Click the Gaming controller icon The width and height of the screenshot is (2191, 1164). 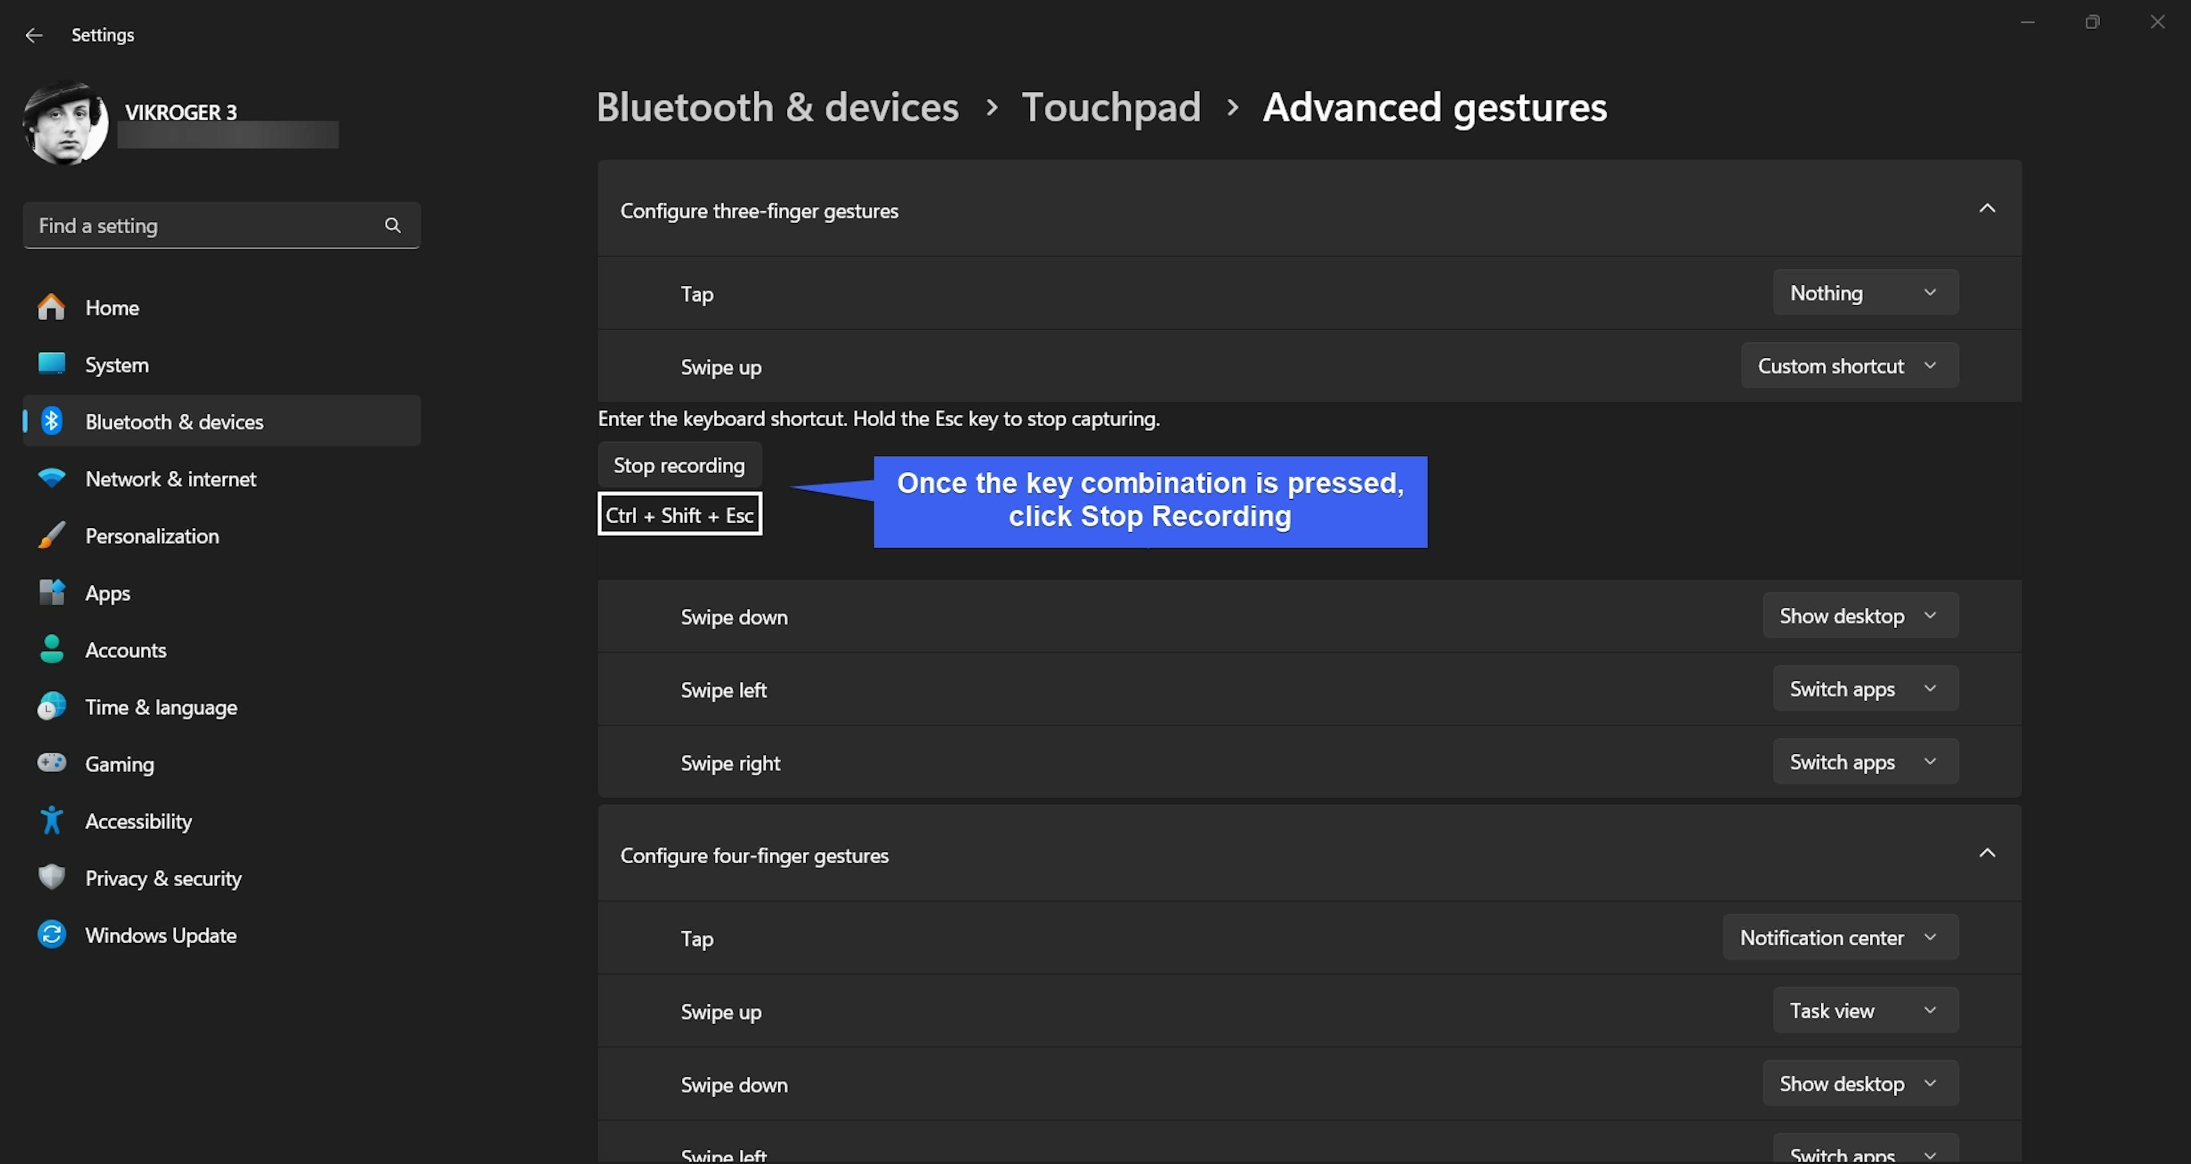pyautogui.click(x=51, y=763)
